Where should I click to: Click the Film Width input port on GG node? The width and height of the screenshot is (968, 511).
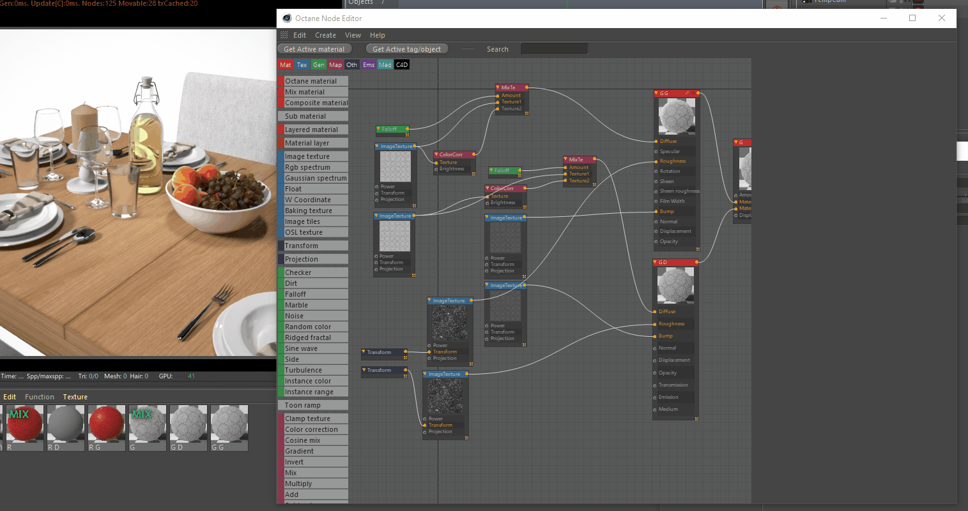pyautogui.click(x=656, y=202)
